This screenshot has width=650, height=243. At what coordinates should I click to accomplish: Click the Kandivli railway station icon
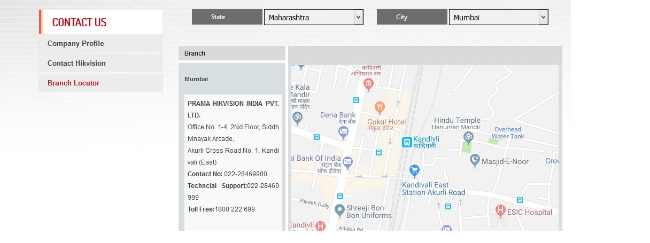[x=407, y=142]
